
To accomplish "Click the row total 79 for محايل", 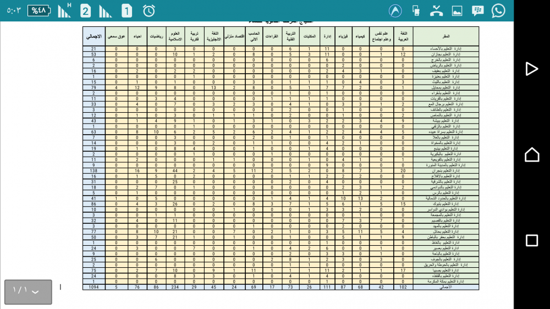I will [94, 87].
